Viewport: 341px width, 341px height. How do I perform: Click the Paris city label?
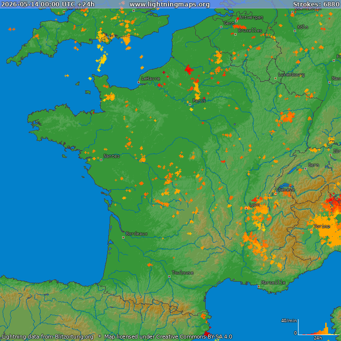[x=199, y=100]
